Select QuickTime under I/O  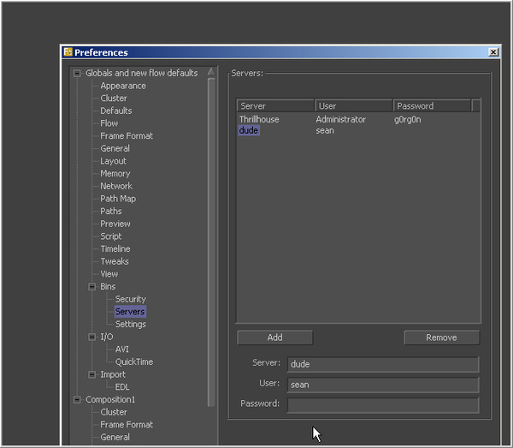point(134,361)
